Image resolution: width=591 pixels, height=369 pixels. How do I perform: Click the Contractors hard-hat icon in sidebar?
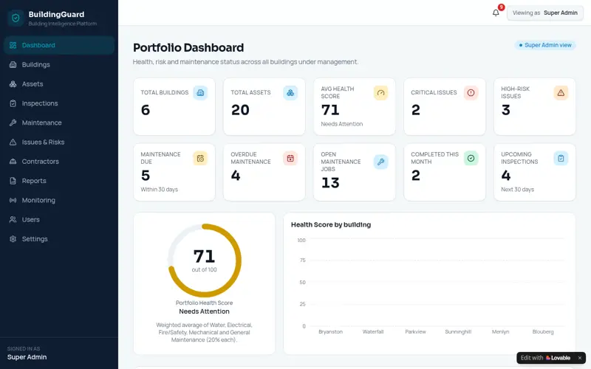point(13,162)
